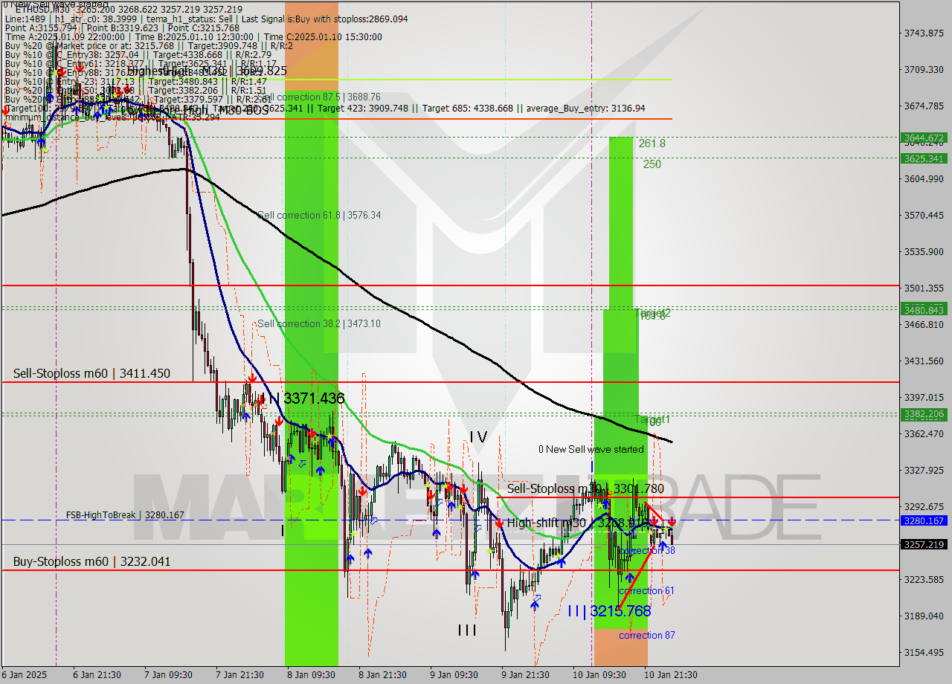Click '0 New Sell wave started' annotation
Viewport: 952px width, 684px height.
pyautogui.click(x=591, y=449)
